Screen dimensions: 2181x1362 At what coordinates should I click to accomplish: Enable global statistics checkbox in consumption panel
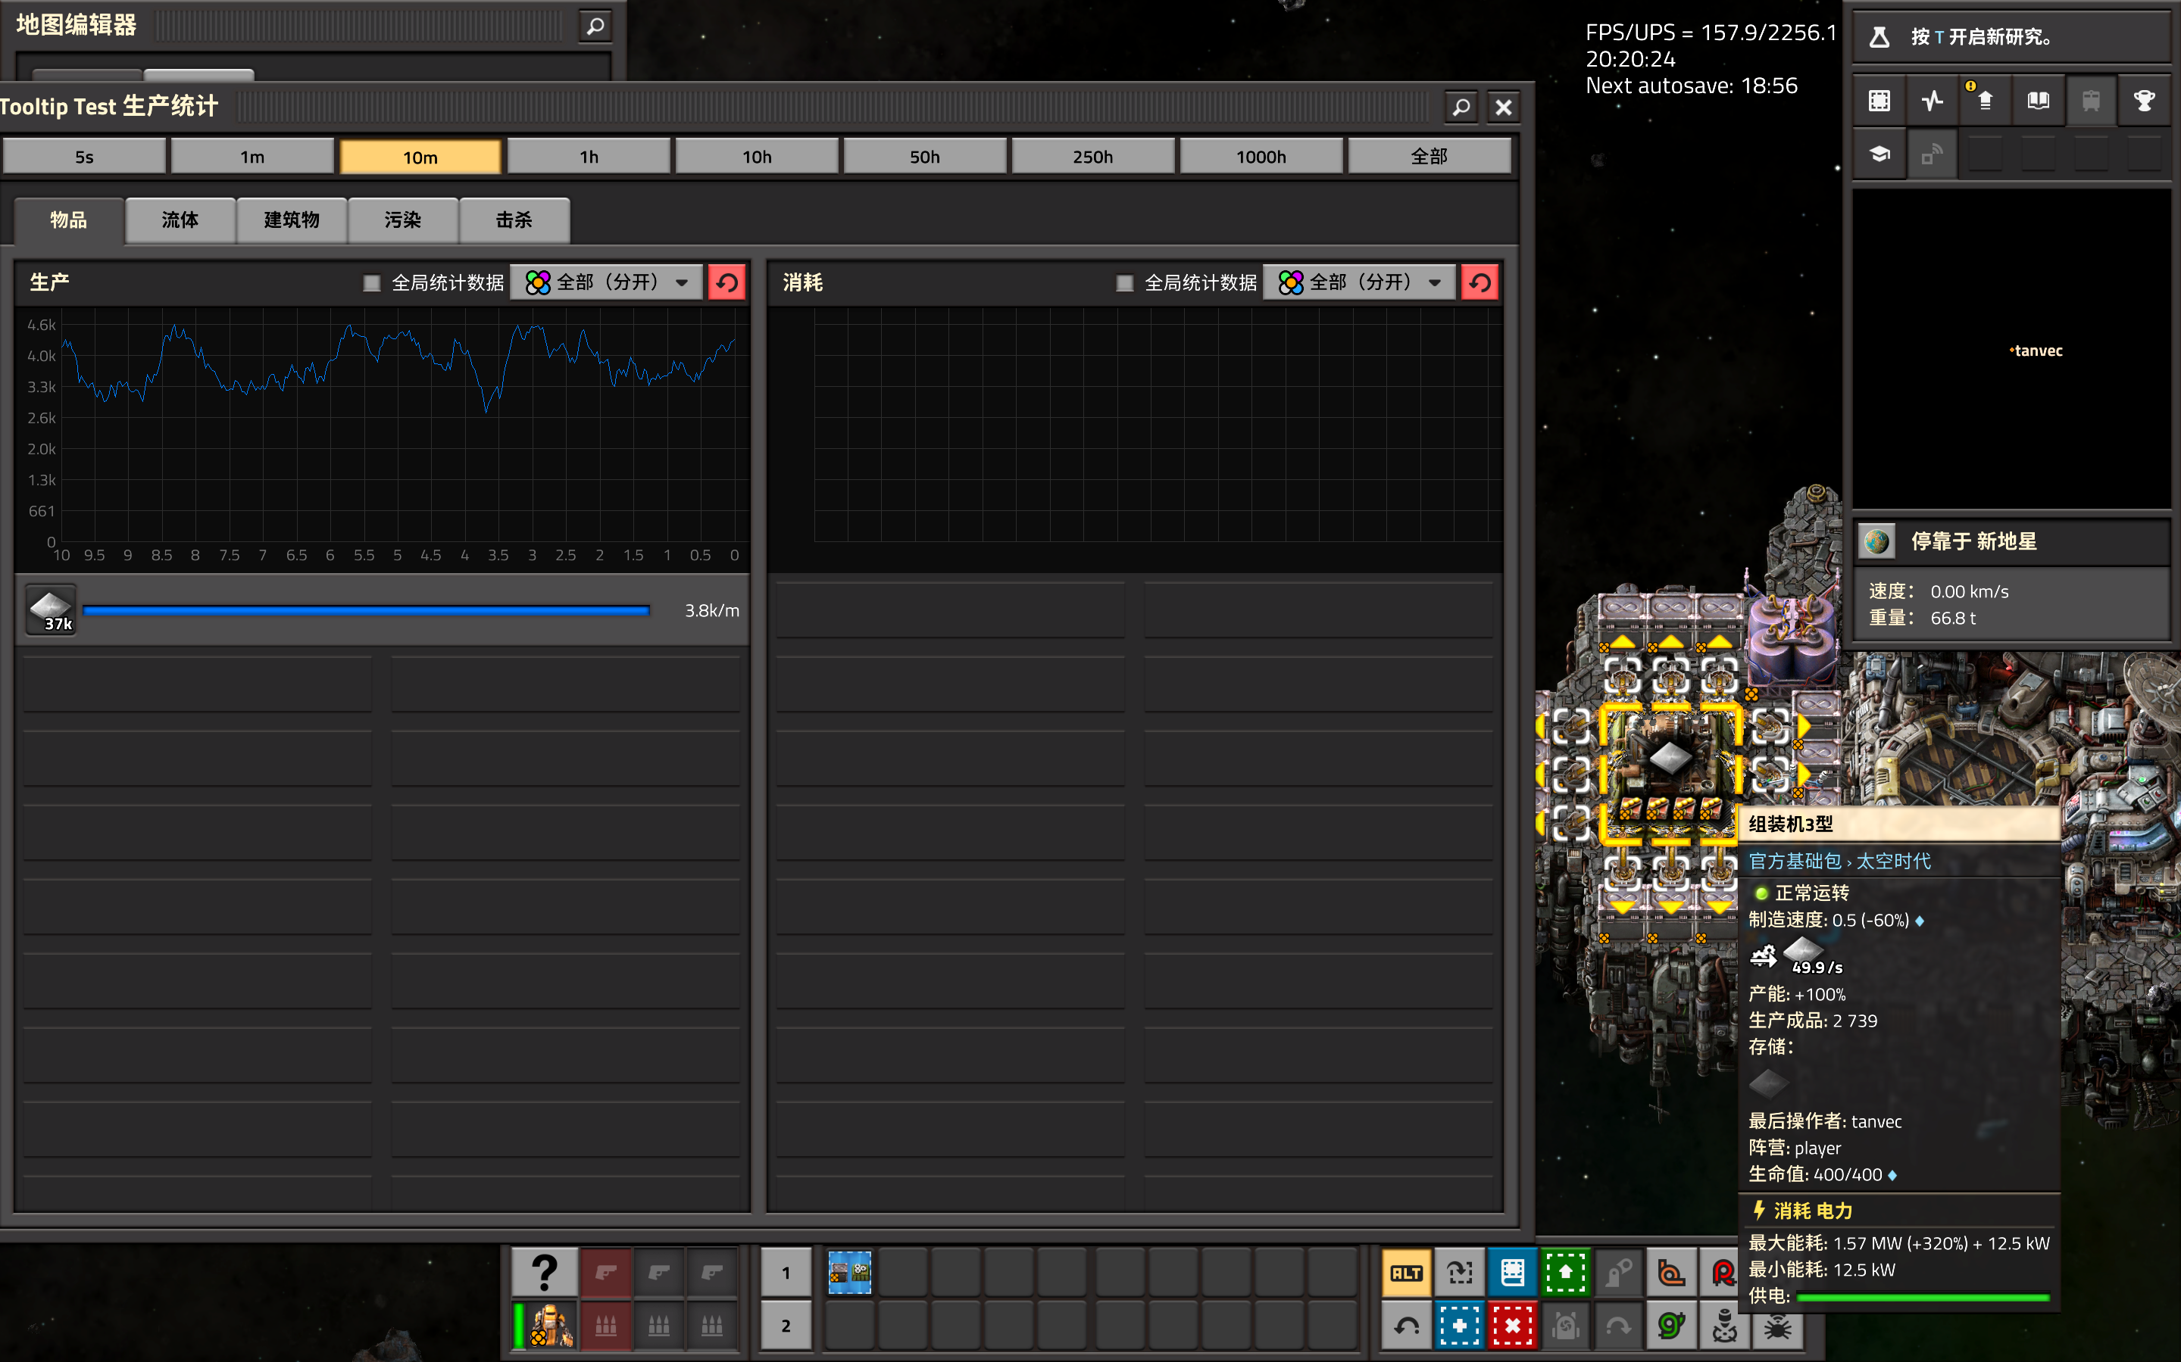pos(1124,283)
